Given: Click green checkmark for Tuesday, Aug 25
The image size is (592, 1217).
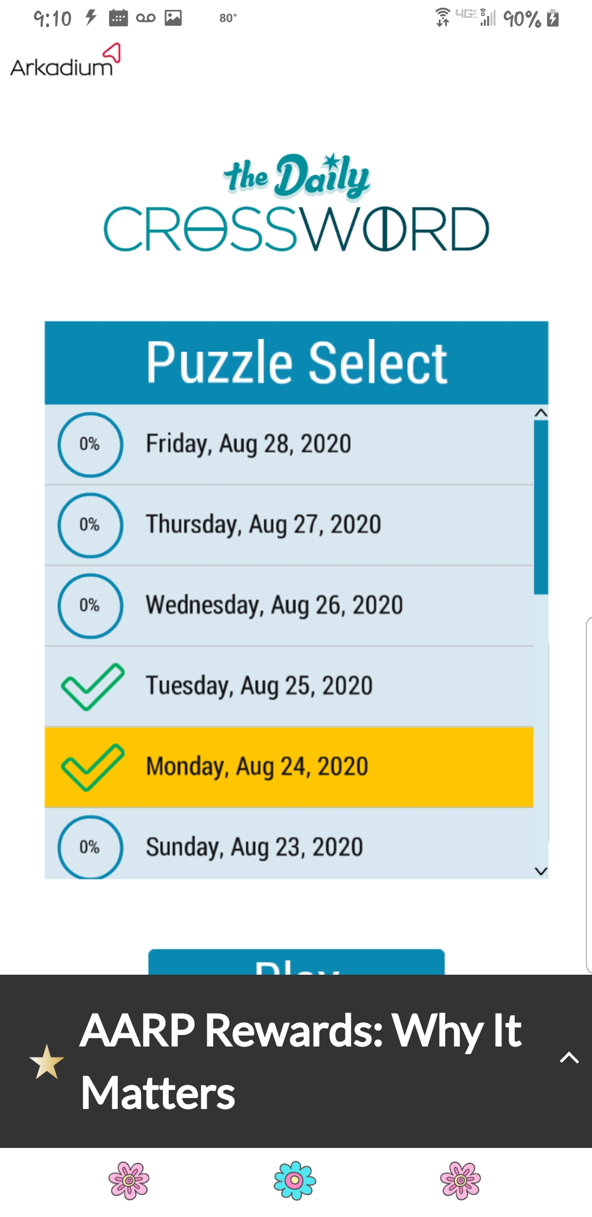Looking at the screenshot, I should coord(92,686).
